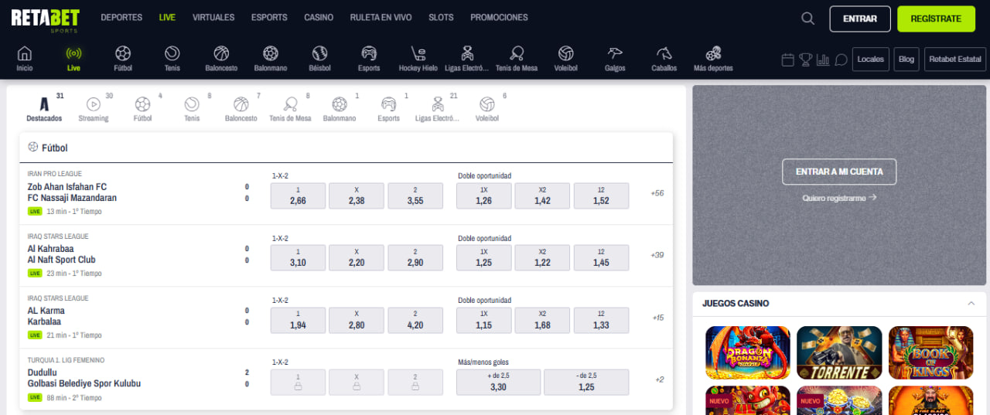The height and width of the screenshot is (415, 990).
Task: Select draw odds 2,20 for Al Kahrabaa match
Action: click(357, 257)
